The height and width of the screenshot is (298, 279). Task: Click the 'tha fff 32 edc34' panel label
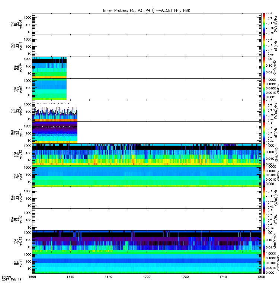[17, 24]
